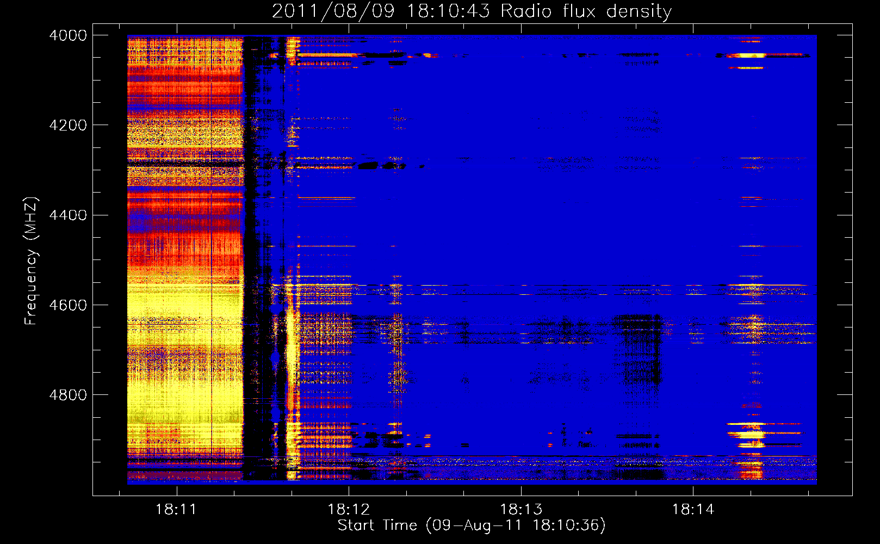Select the 4800 frequency tick label
The height and width of the screenshot is (544, 880).
[x=68, y=395]
